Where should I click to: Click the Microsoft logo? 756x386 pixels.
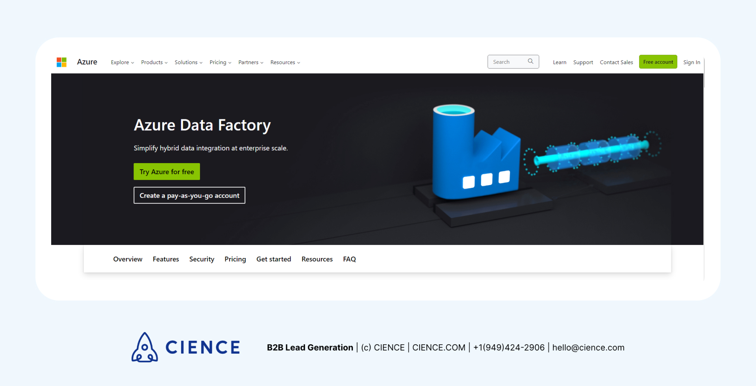[61, 62]
